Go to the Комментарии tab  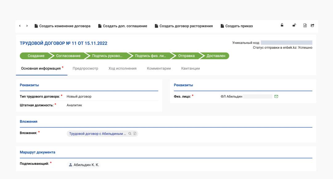pos(159,68)
